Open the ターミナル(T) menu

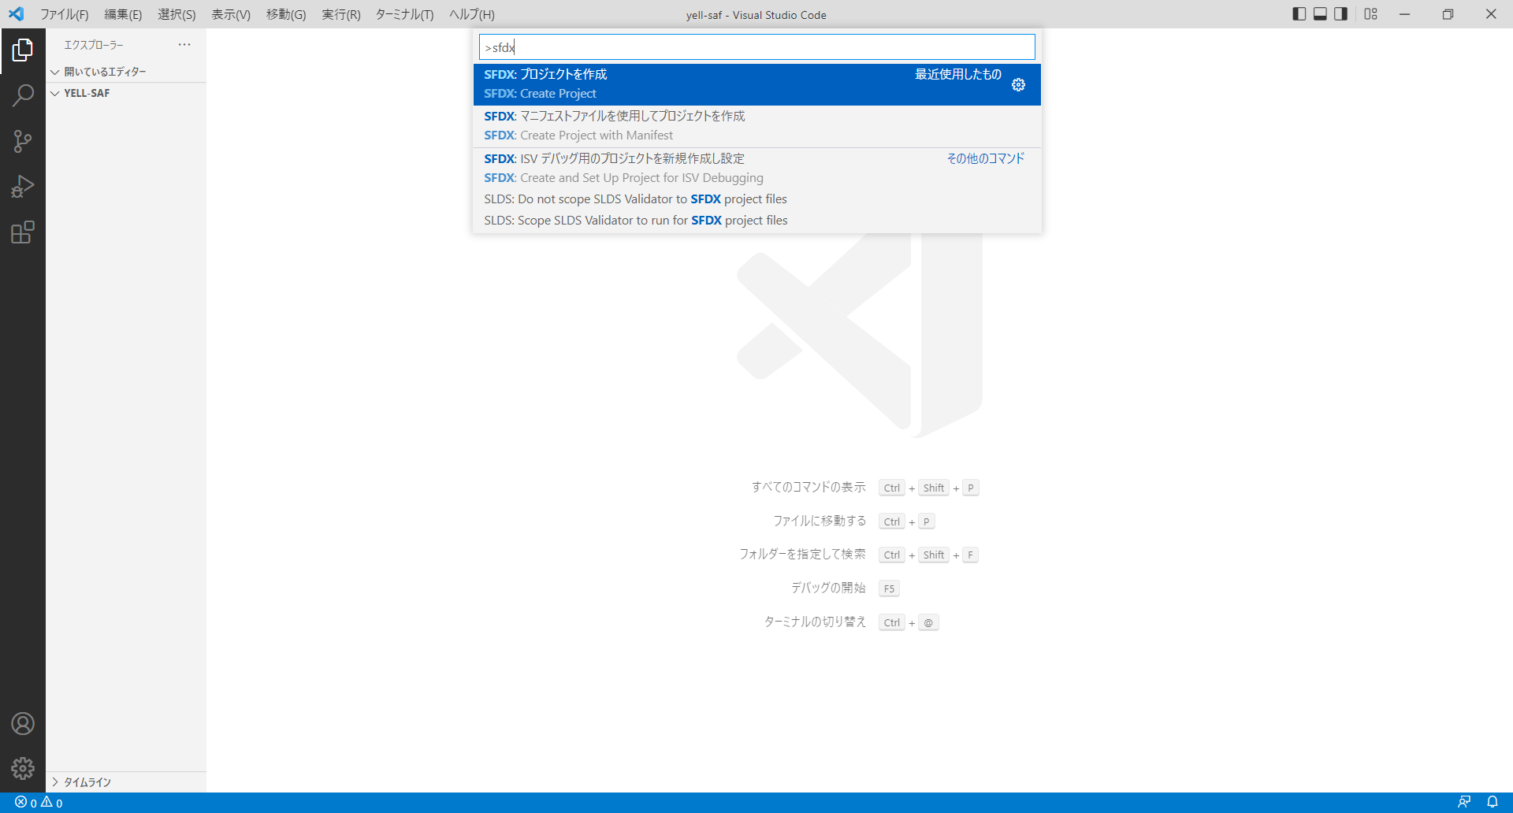click(x=404, y=14)
